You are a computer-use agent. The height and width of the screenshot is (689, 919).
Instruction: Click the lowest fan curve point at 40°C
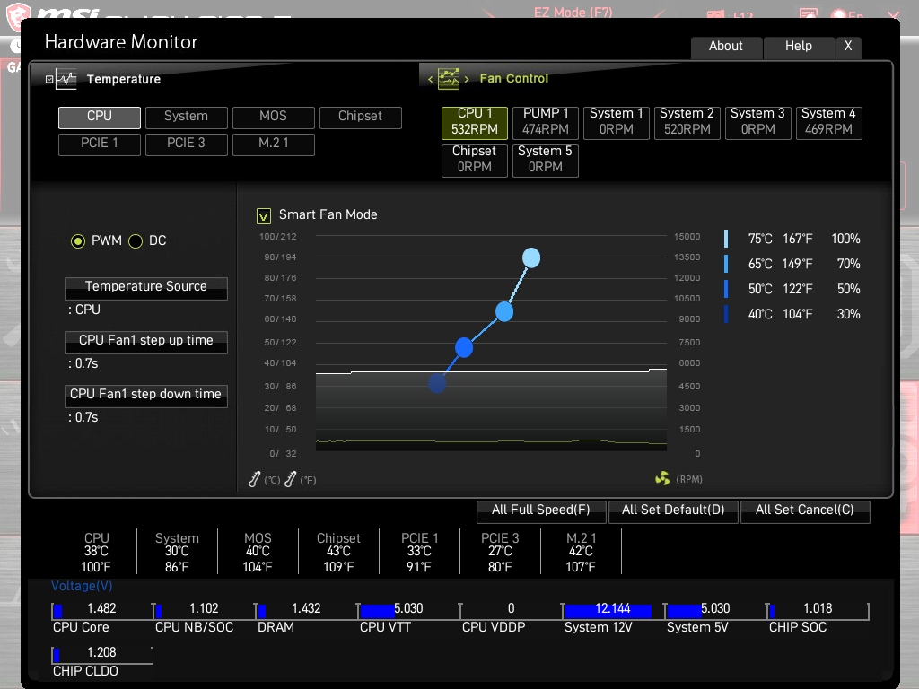(x=437, y=383)
